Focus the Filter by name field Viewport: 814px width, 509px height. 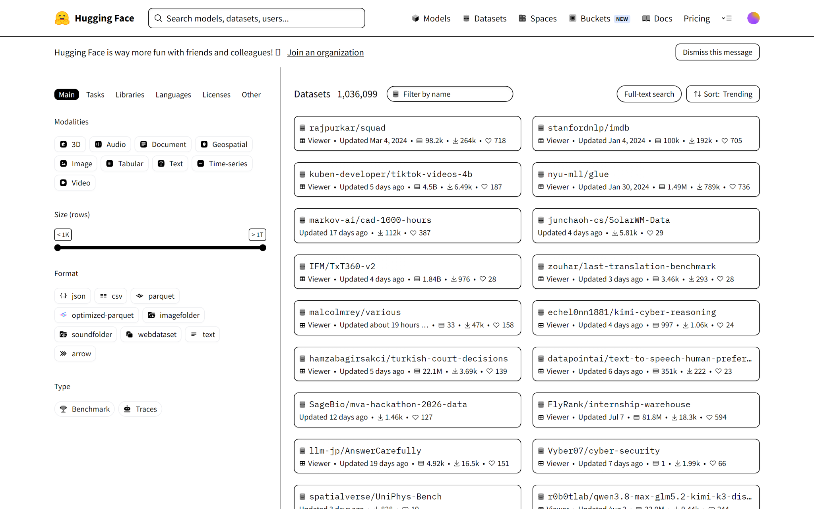(x=450, y=94)
